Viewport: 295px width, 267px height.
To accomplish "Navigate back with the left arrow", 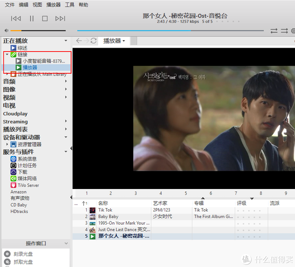I will (79, 41).
